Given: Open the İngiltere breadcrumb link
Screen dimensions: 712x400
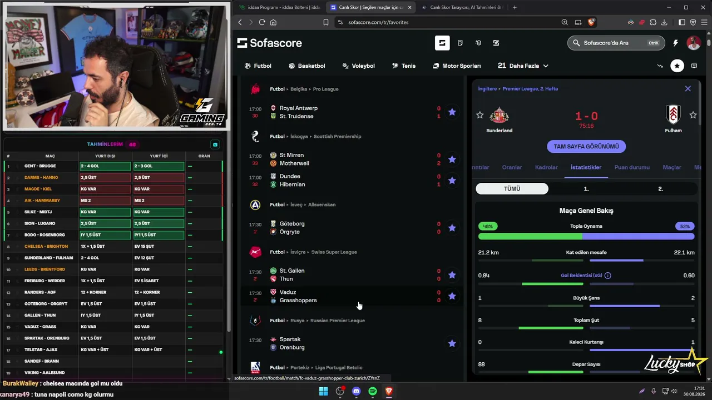Looking at the screenshot, I should [x=487, y=89].
